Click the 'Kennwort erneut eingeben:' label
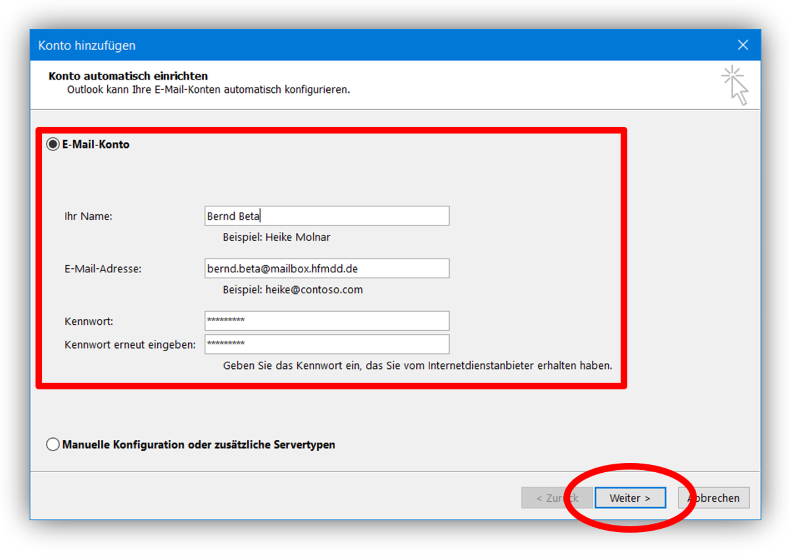Viewport: 789px width, 559px height. pyautogui.click(x=130, y=344)
